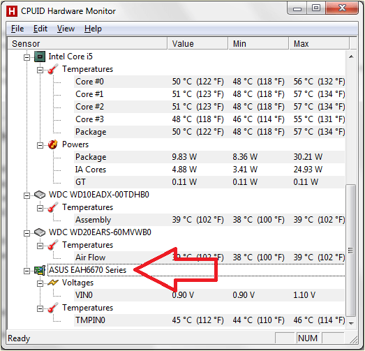Collapse WDC WD10EADX-00TDHB0 drive node
The width and height of the screenshot is (365, 351).
point(27,195)
